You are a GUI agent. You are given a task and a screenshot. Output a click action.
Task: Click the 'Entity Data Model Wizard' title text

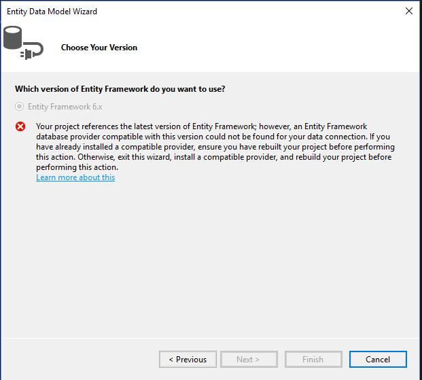coord(52,12)
